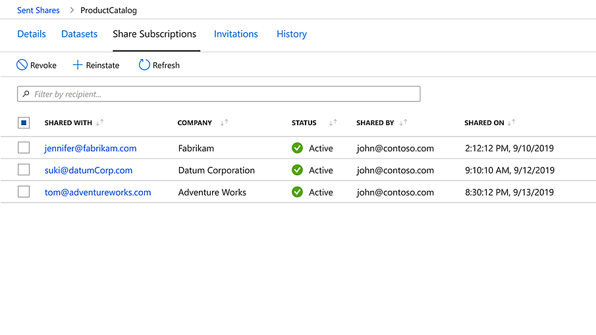Check the box for jennifer@fabrikam.com row
Viewport: 596px width, 335px height.
point(24,148)
